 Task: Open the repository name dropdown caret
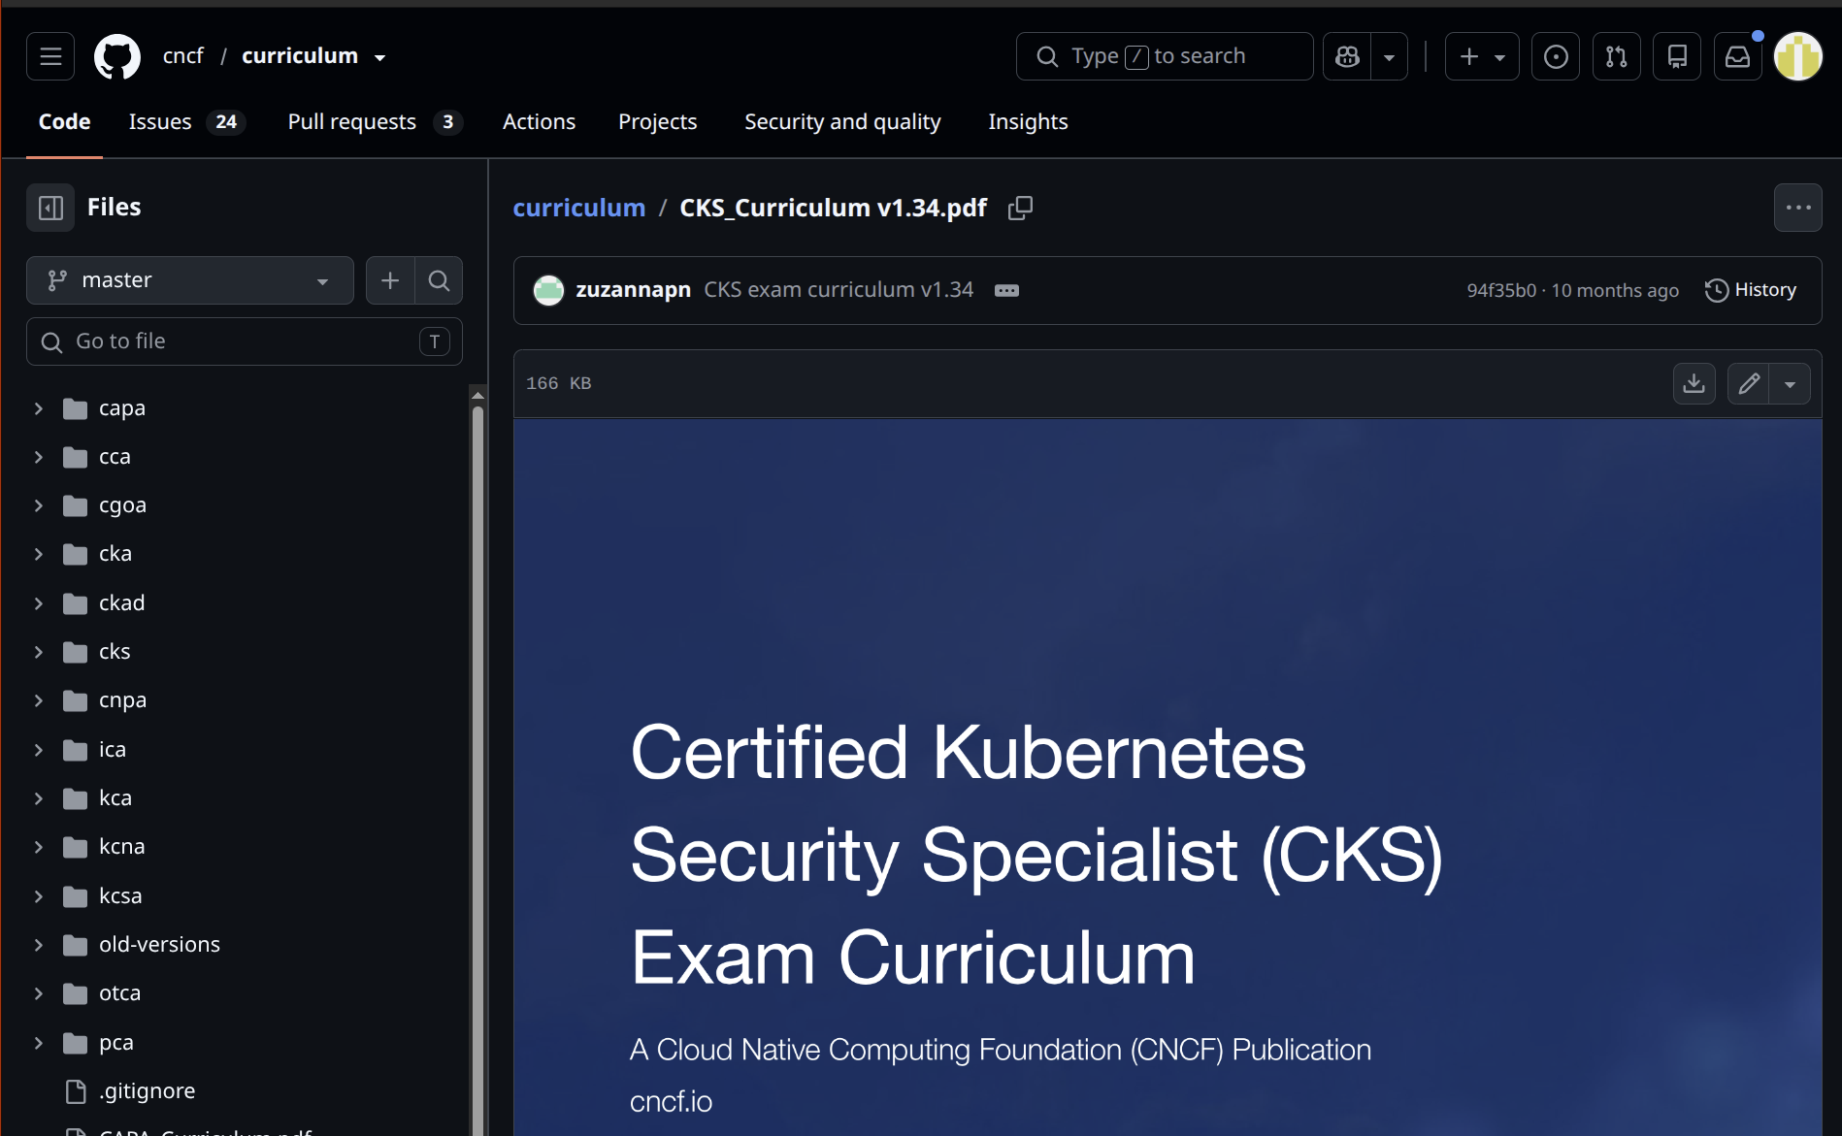point(379,57)
